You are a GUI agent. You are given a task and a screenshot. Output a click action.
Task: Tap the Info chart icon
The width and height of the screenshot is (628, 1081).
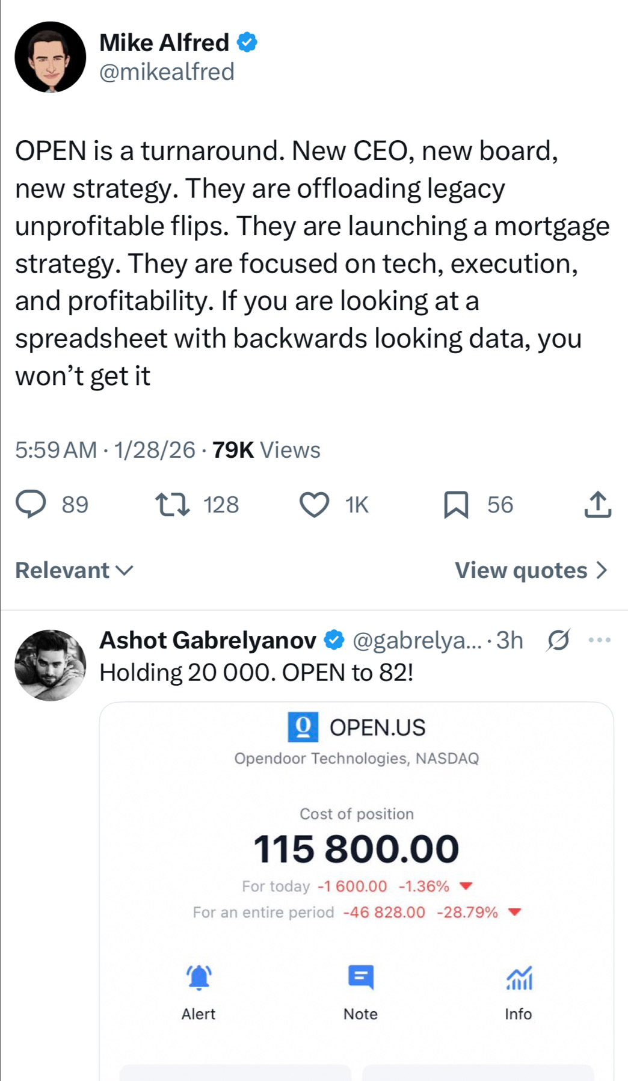519,978
